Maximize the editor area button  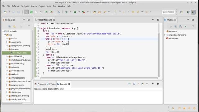pyautogui.click(x=158, y=20)
